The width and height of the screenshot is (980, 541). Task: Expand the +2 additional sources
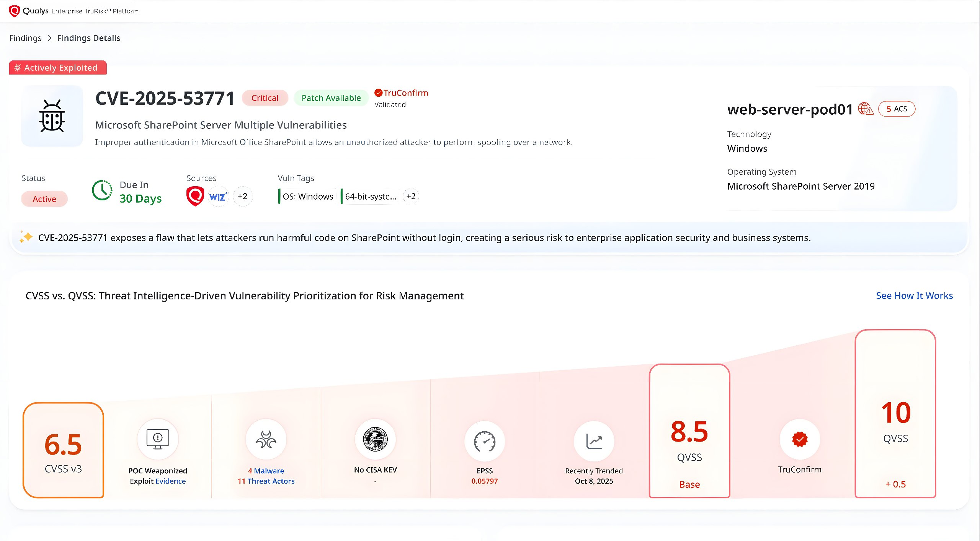pos(242,197)
